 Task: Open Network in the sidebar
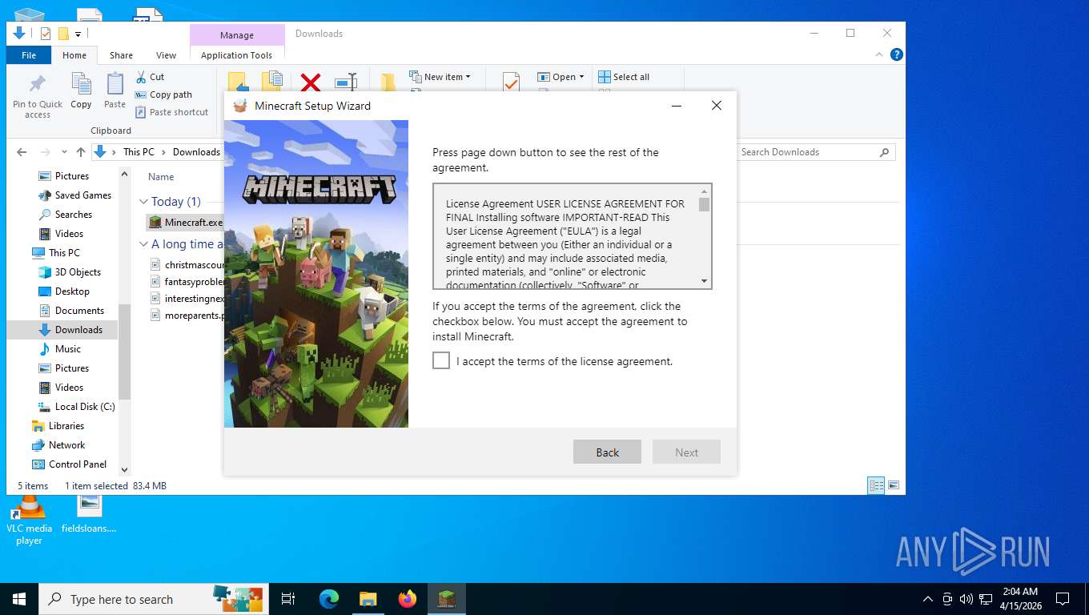tap(58, 445)
